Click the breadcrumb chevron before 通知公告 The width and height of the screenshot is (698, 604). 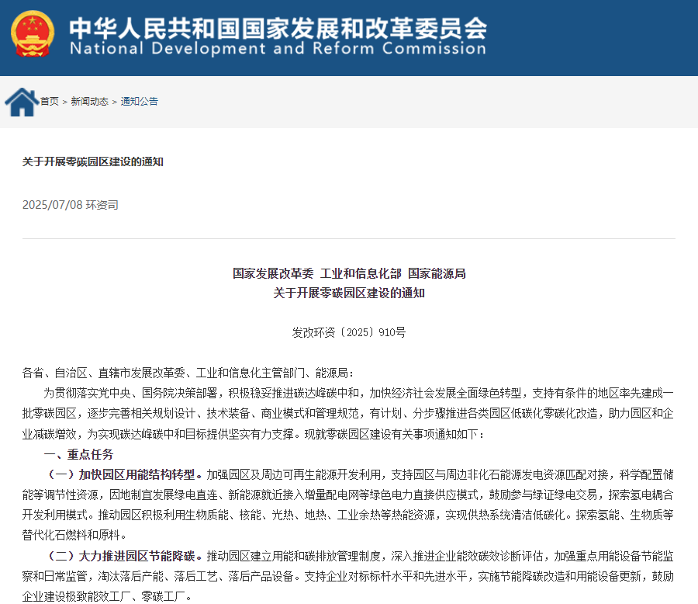click(113, 101)
